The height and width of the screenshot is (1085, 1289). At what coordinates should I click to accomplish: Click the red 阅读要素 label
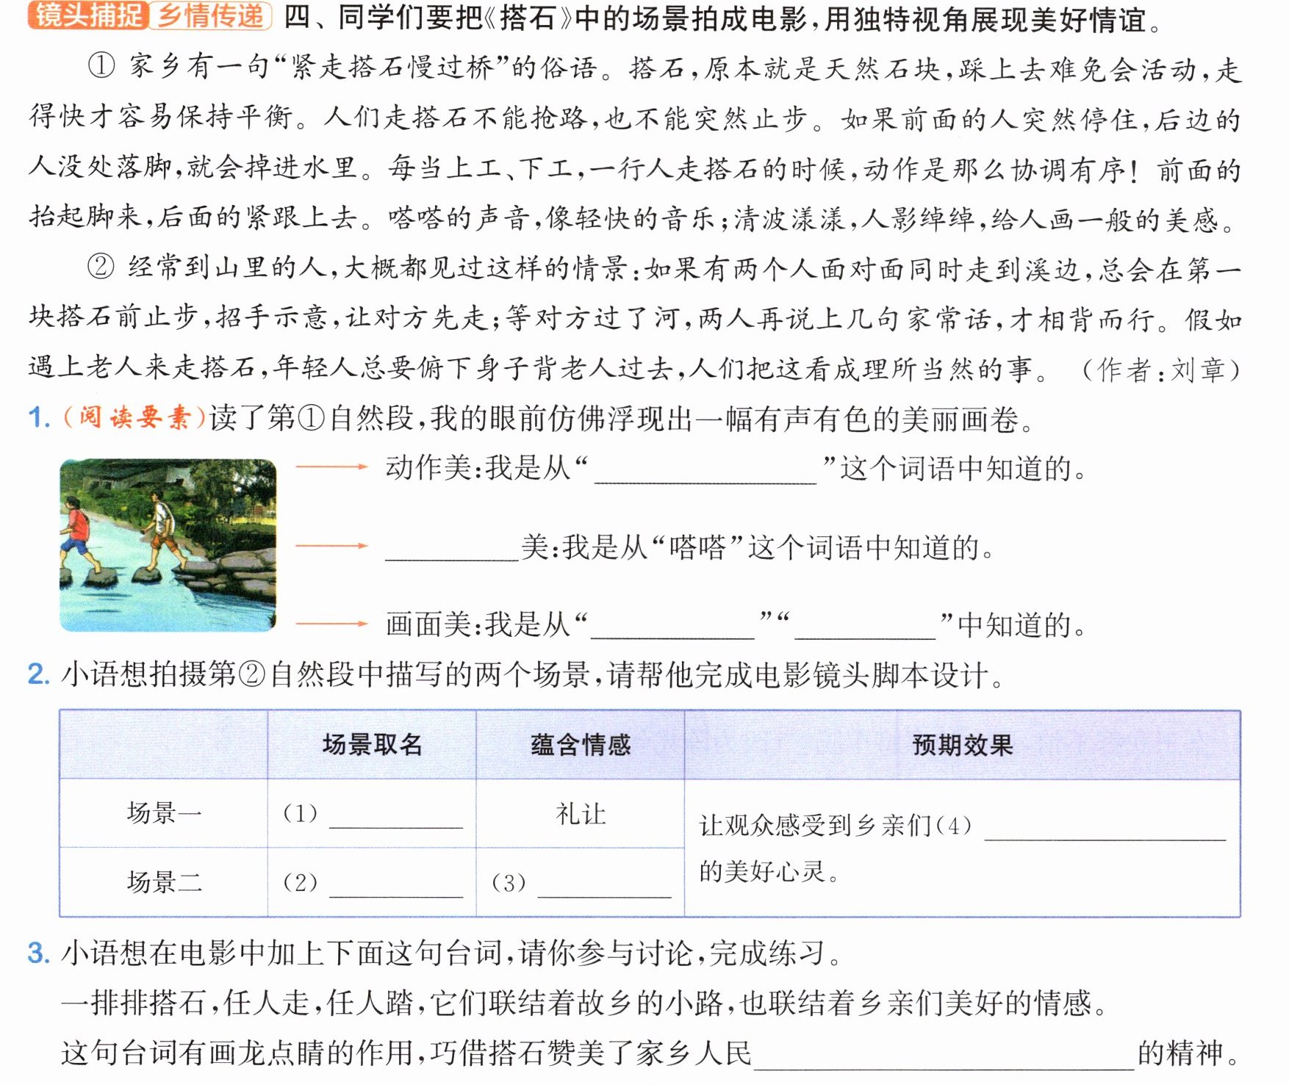(134, 418)
